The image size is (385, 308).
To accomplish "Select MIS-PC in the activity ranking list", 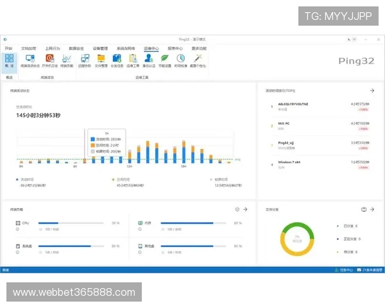I will coord(282,123).
